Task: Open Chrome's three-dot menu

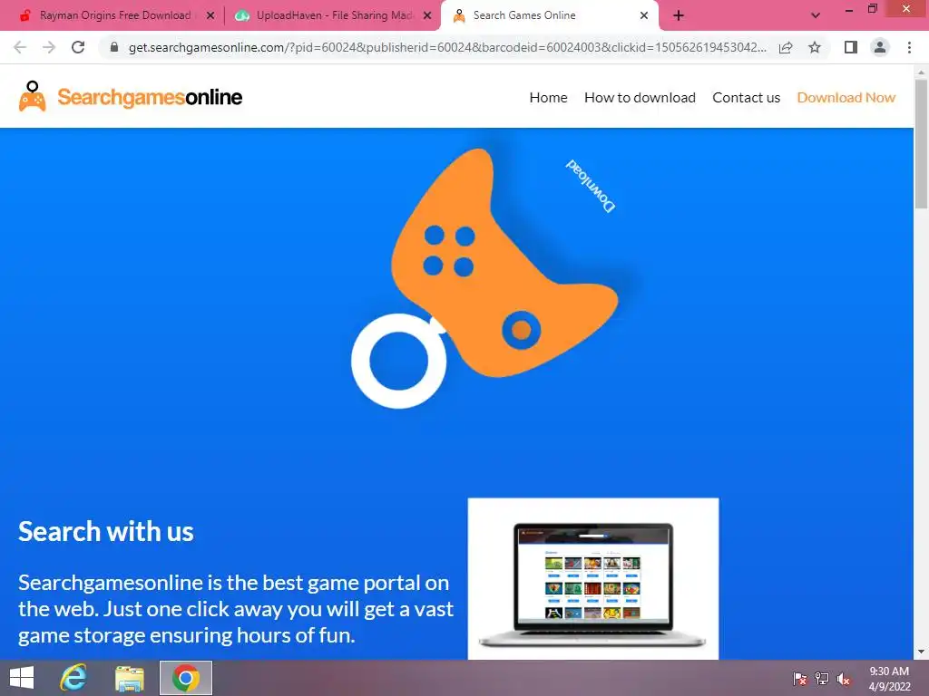Action: (909, 47)
